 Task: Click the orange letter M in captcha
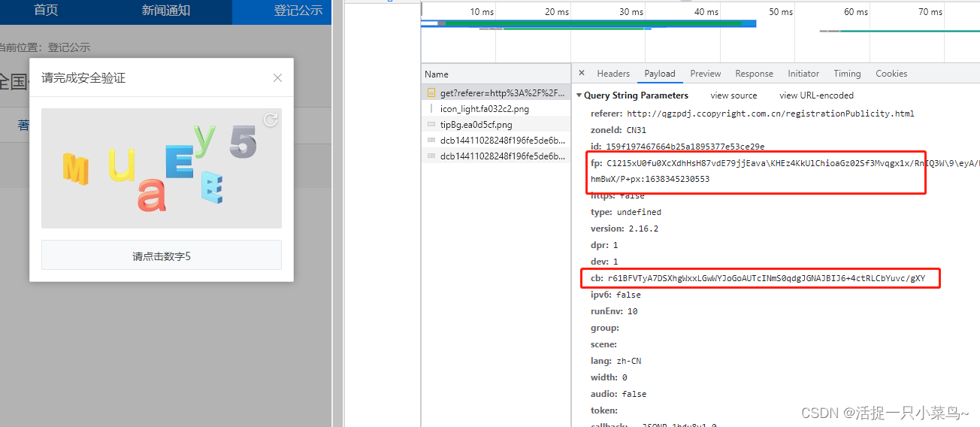75,170
